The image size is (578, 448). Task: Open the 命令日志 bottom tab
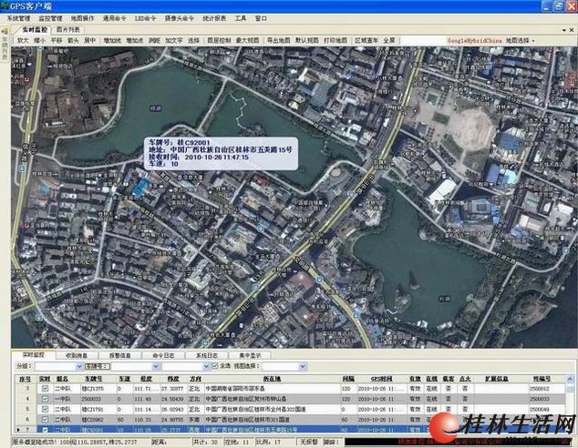click(x=163, y=355)
